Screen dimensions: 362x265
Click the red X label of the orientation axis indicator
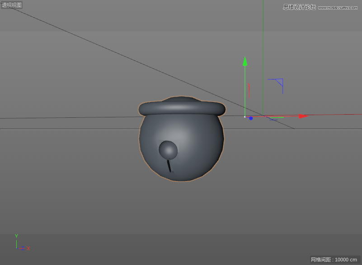[x=28, y=248]
